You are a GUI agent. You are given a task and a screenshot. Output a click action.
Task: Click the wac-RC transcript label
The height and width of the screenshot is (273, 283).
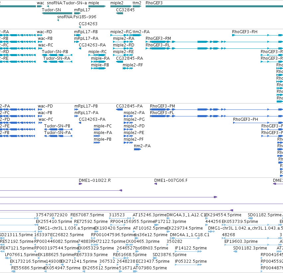[x=46, y=45]
